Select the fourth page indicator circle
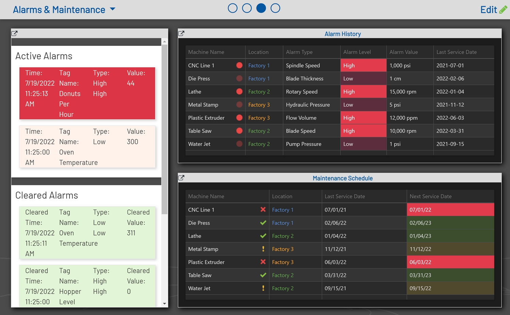The height and width of the screenshot is (315, 510). 275,8
